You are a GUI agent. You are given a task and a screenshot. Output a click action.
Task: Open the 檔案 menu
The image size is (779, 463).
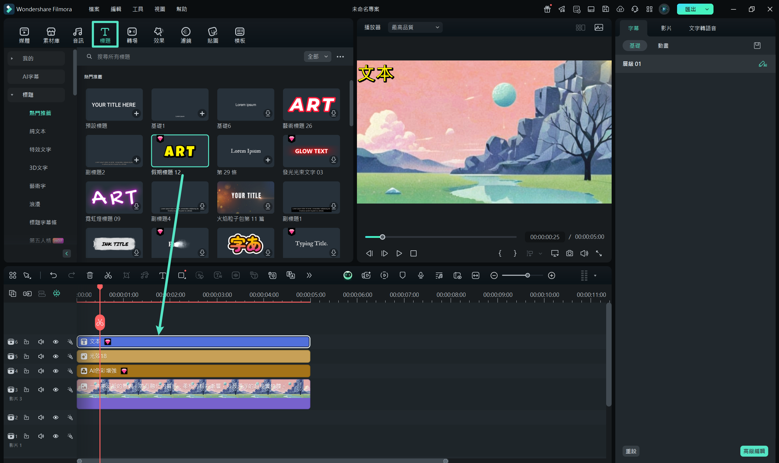(x=94, y=9)
